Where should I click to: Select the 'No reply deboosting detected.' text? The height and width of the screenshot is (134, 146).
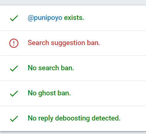click(x=74, y=118)
